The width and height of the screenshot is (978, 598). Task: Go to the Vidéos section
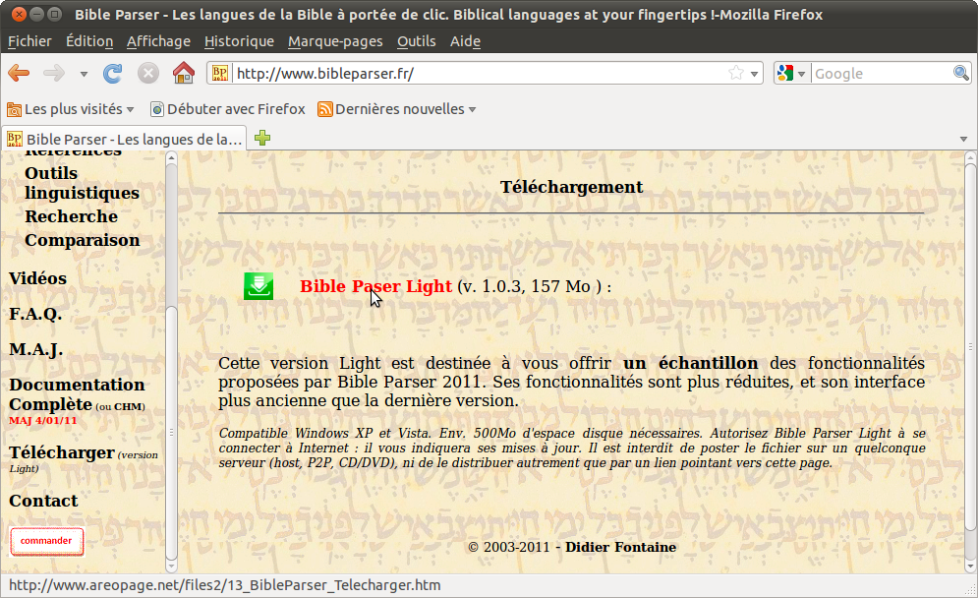coord(37,278)
